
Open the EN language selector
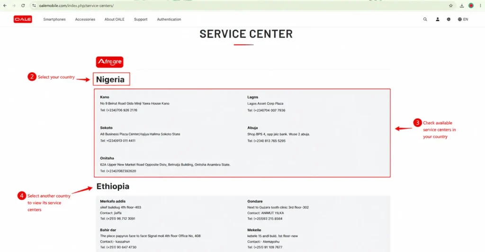tap(463, 19)
